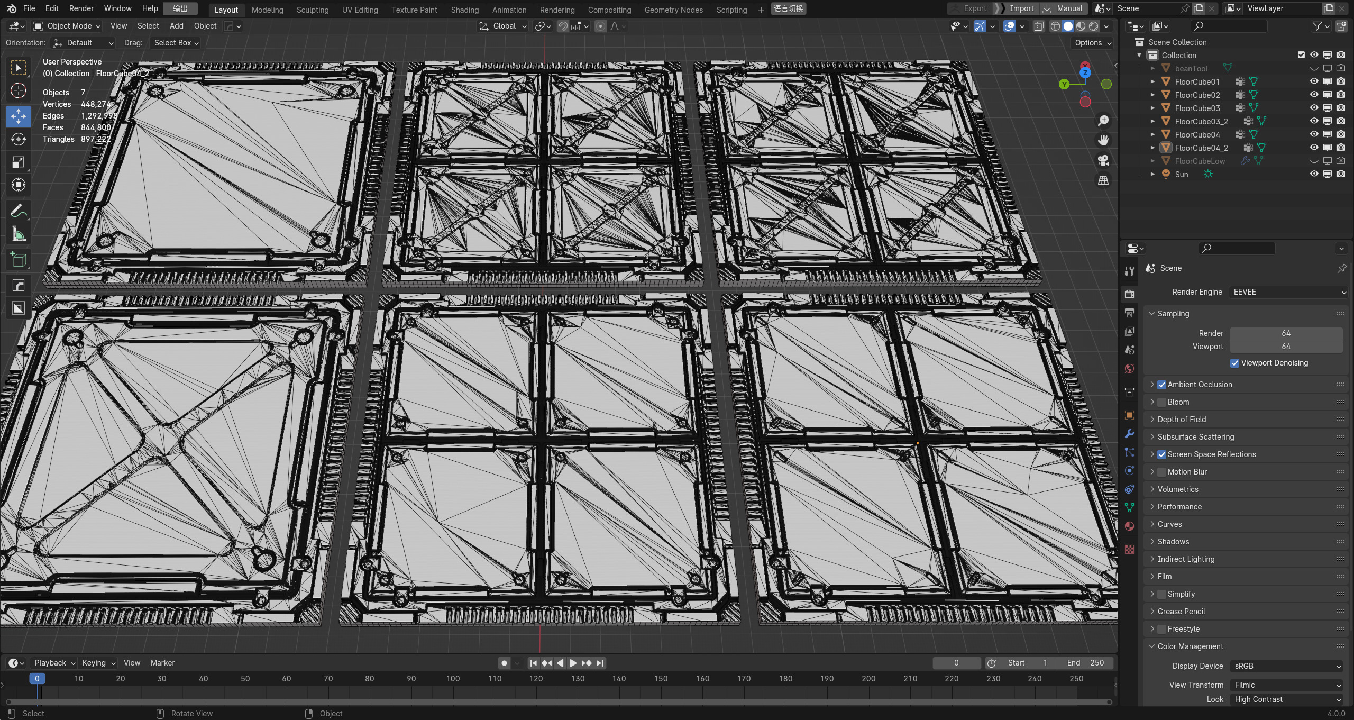The width and height of the screenshot is (1354, 720).
Task: Click the Options button in viewport
Action: pyautogui.click(x=1093, y=43)
